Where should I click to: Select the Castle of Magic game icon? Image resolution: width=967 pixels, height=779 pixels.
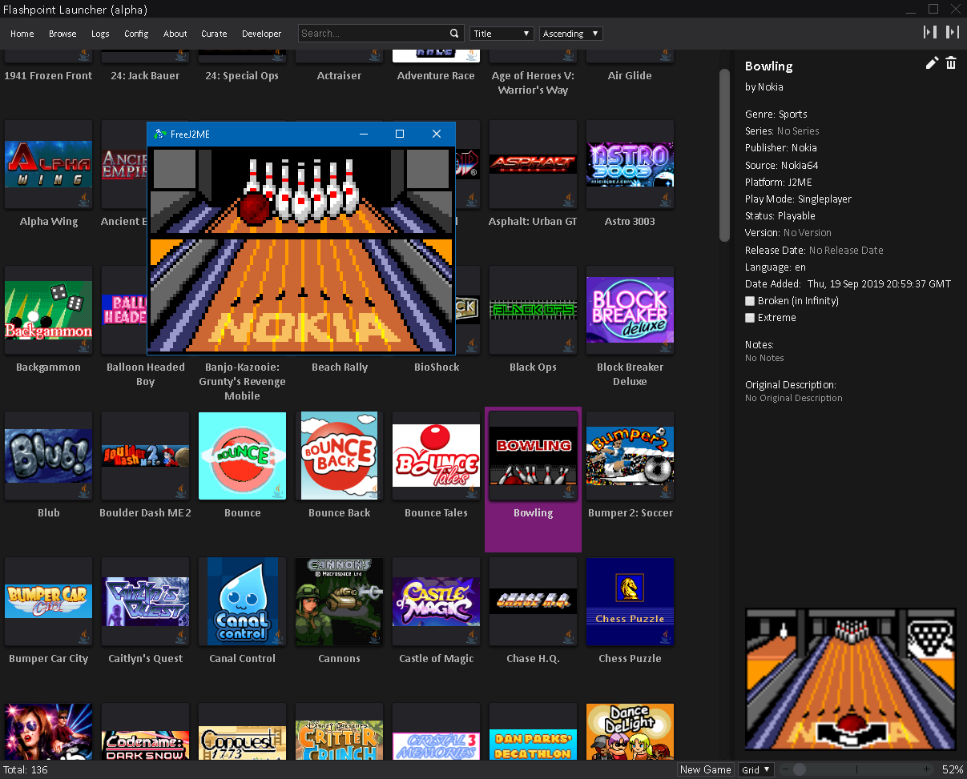[x=437, y=601]
